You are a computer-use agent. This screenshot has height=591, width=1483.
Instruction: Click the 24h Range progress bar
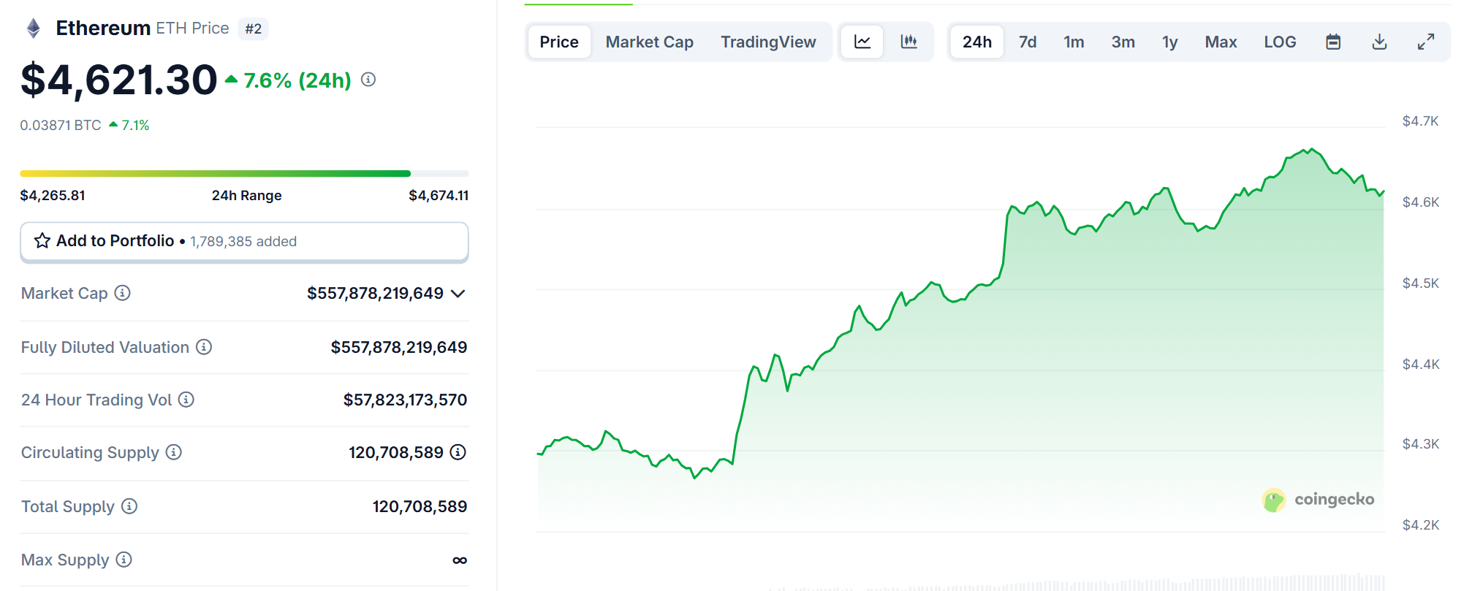pos(244,174)
